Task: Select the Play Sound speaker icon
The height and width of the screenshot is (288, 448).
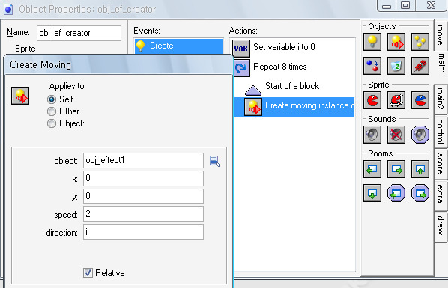Action: point(372,135)
